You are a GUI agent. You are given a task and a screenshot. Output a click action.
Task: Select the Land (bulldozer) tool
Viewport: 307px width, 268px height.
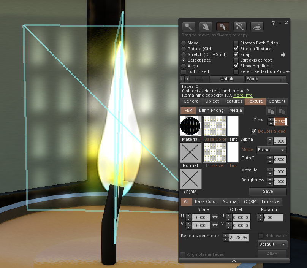coord(257,27)
